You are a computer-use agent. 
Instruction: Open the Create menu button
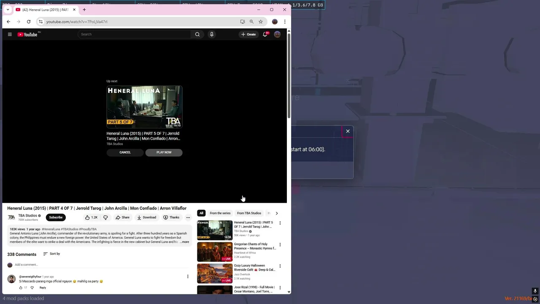248,34
